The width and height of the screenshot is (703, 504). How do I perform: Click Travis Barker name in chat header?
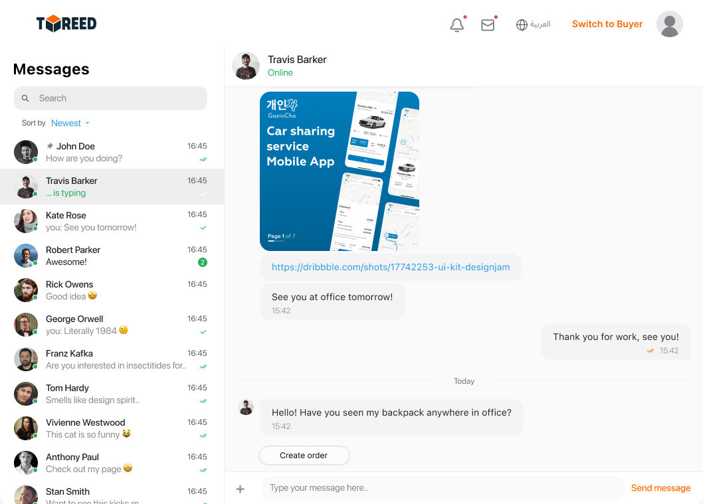(297, 60)
